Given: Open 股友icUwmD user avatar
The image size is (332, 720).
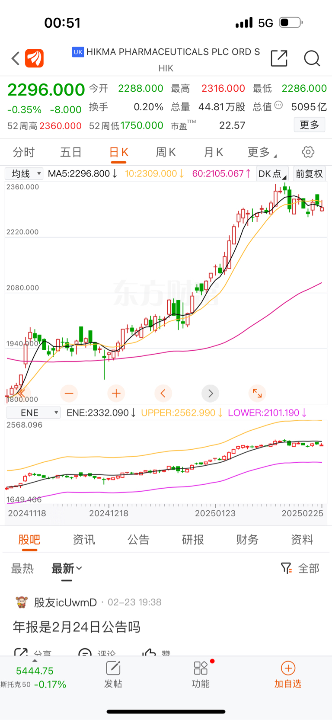Looking at the screenshot, I should (21, 602).
